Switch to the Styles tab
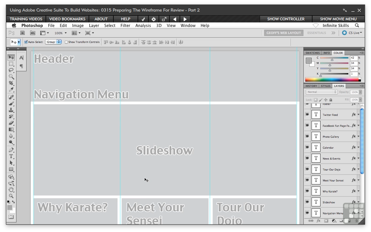This screenshot has height=232, width=371. pyautogui.click(x=325, y=86)
